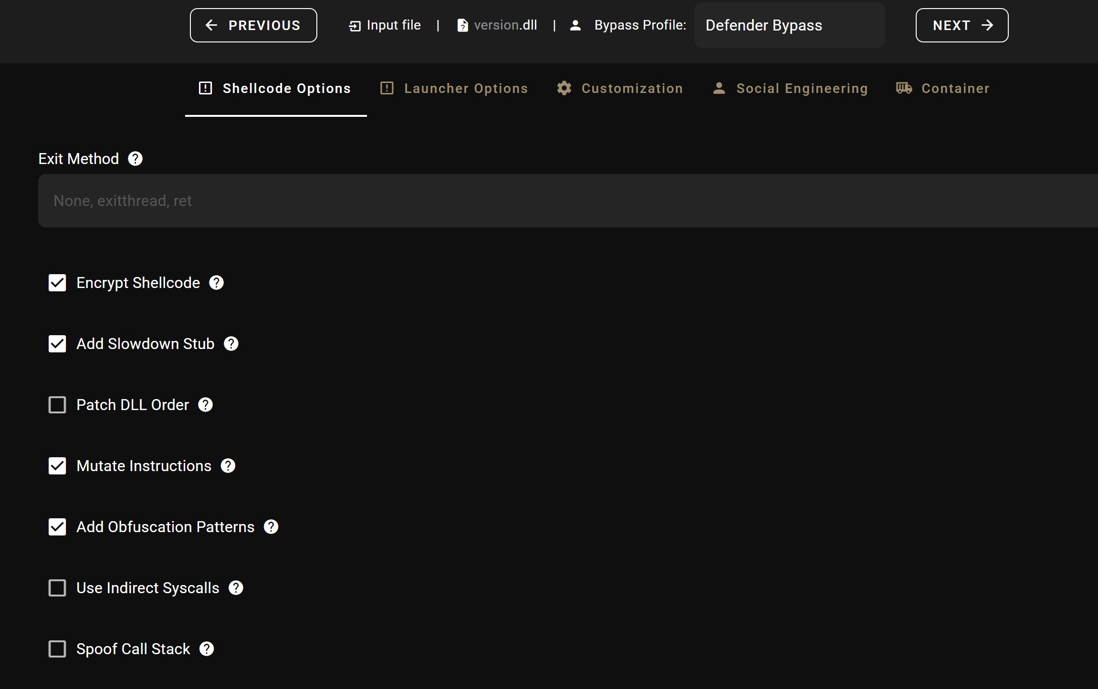
Task: Open the Bypass Profile dropdown
Action: 789,25
